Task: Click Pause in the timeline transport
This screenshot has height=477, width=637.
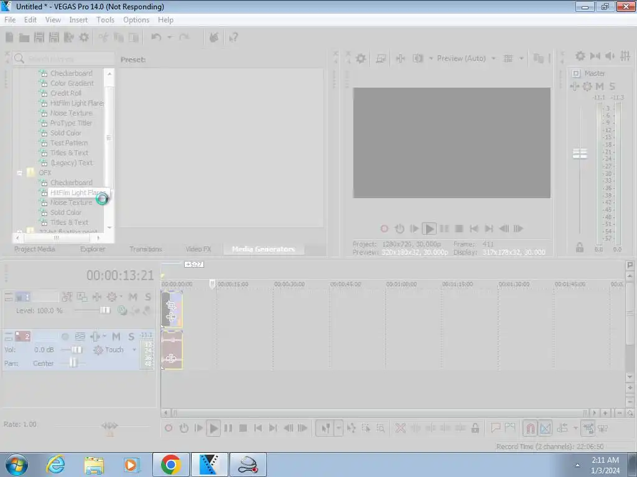Action: coord(228,428)
